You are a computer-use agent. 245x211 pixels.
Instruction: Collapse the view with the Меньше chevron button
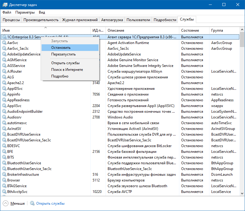tap(6, 203)
